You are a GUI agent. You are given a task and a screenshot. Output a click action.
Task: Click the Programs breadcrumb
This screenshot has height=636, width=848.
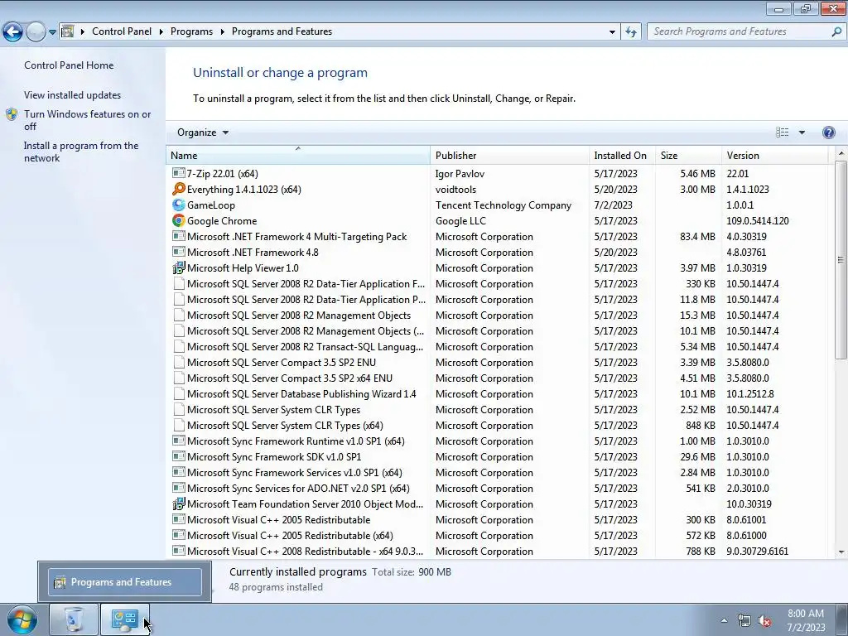click(191, 31)
